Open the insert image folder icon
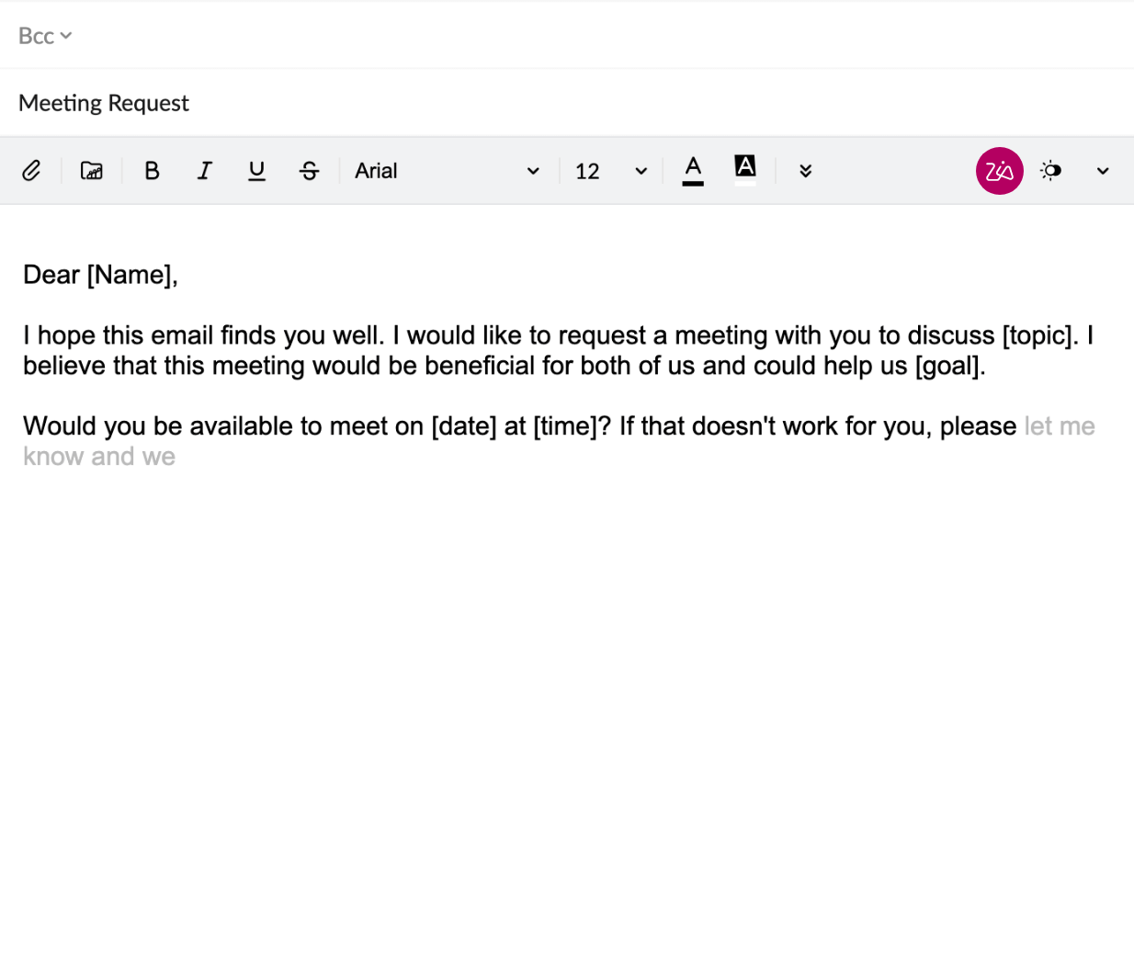The height and width of the screenshot is (974, 1134). (92, 170)
